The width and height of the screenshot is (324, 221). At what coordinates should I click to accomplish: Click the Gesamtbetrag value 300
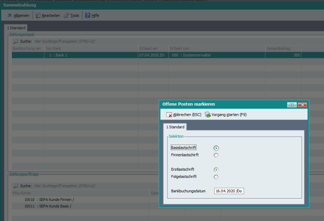(x=283, y=55)
